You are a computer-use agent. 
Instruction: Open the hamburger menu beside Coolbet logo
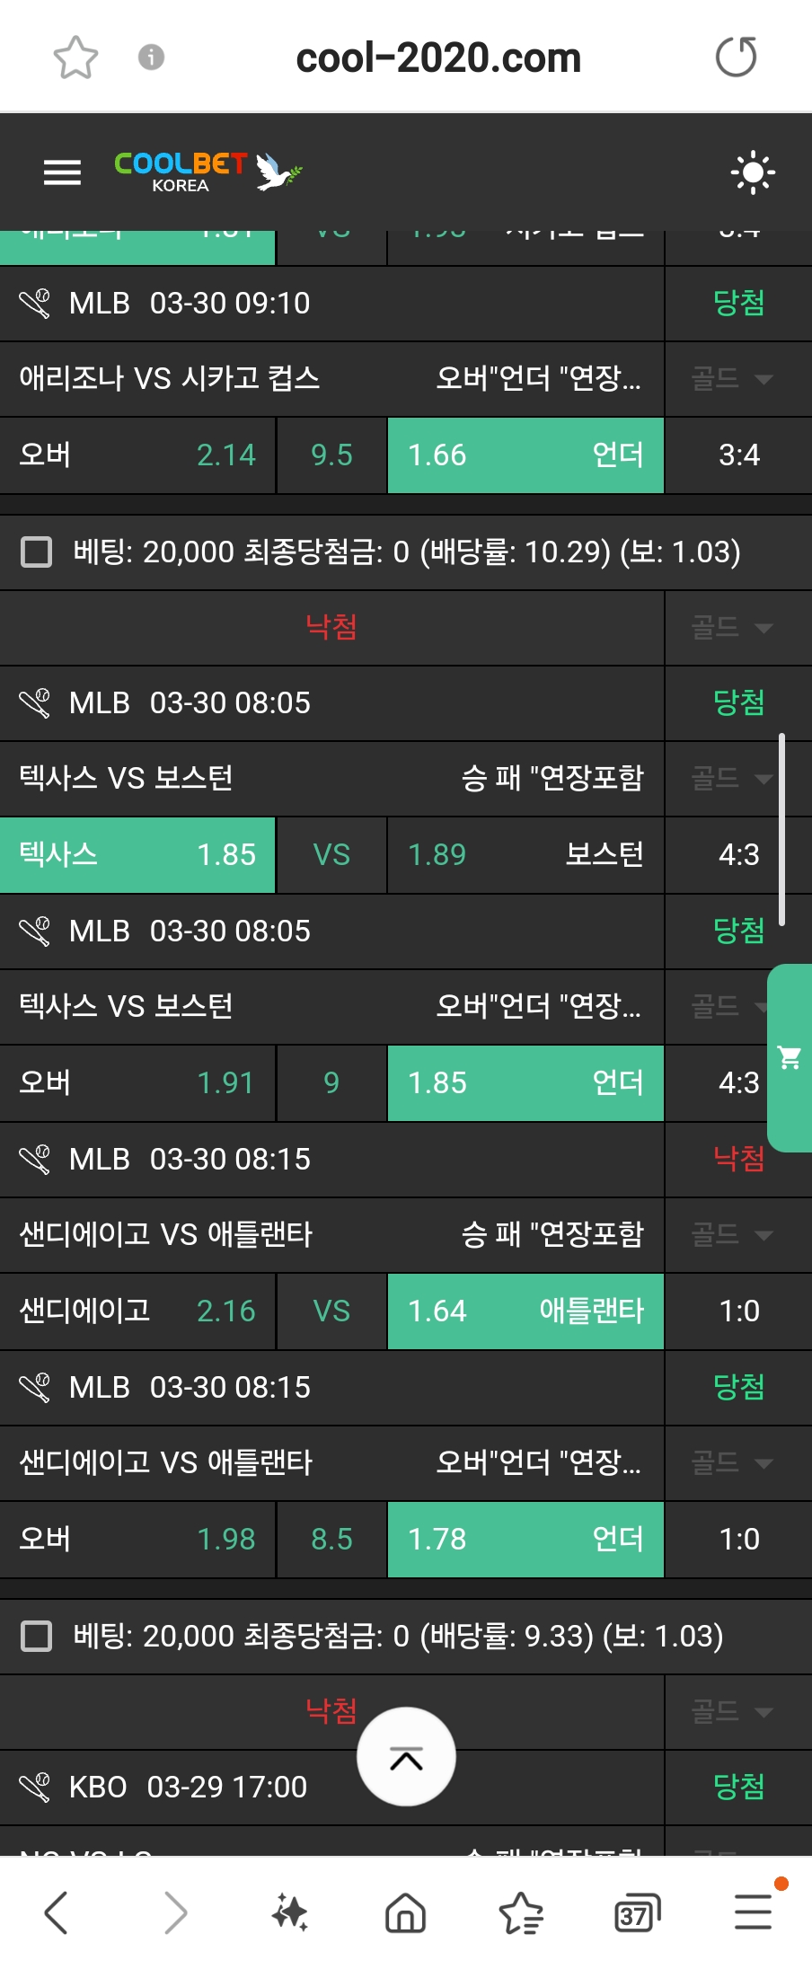coord(62,172)
